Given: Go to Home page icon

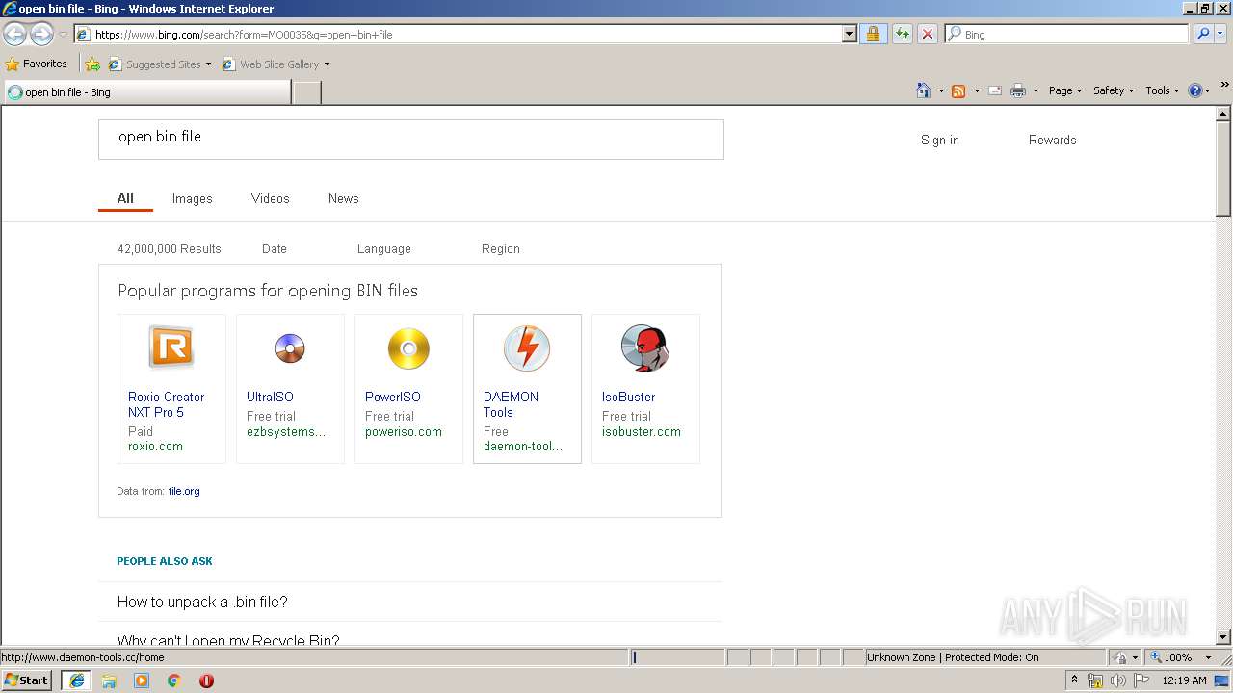Looking at the screenshot, I should click(x=924, y=90).
